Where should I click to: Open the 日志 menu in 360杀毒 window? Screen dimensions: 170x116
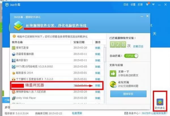coord(126,5)
